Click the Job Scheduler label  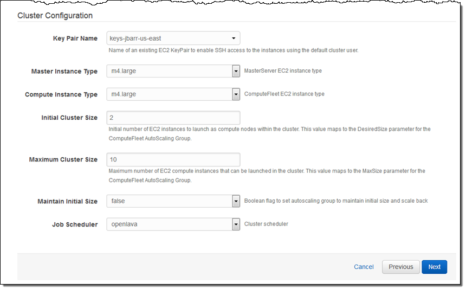[75, 224]
